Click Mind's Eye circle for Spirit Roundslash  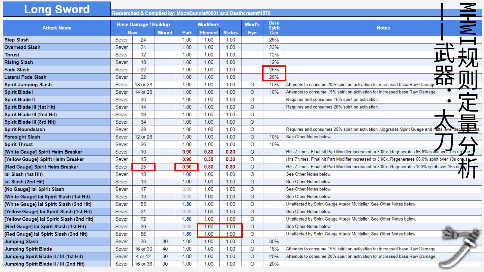[x=252, y=130]
